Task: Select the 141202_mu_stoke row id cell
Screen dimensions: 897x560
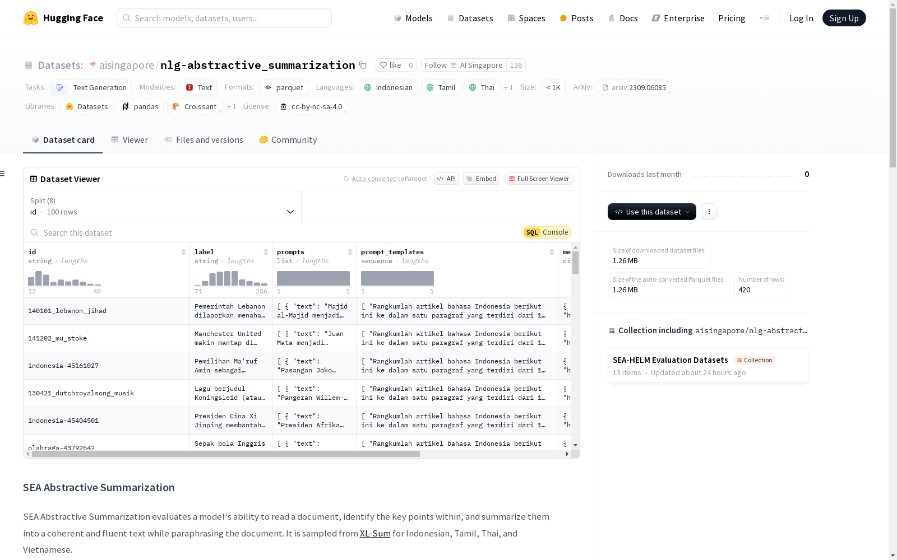Action: pyautogui.click(x=107, y=338)
